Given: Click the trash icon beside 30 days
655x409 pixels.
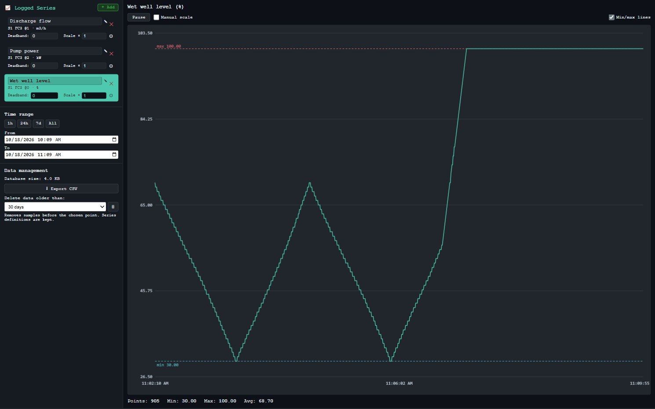Looking at the screenshot, I should pyautogui.click(x=113, y=207).
